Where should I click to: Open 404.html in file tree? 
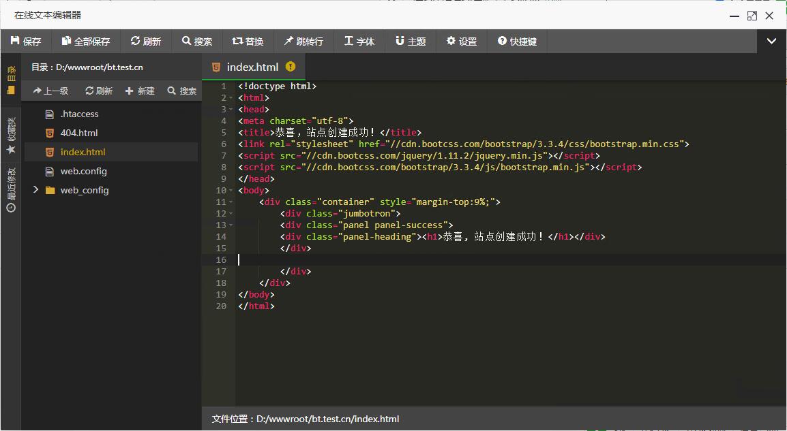(78, 133)
